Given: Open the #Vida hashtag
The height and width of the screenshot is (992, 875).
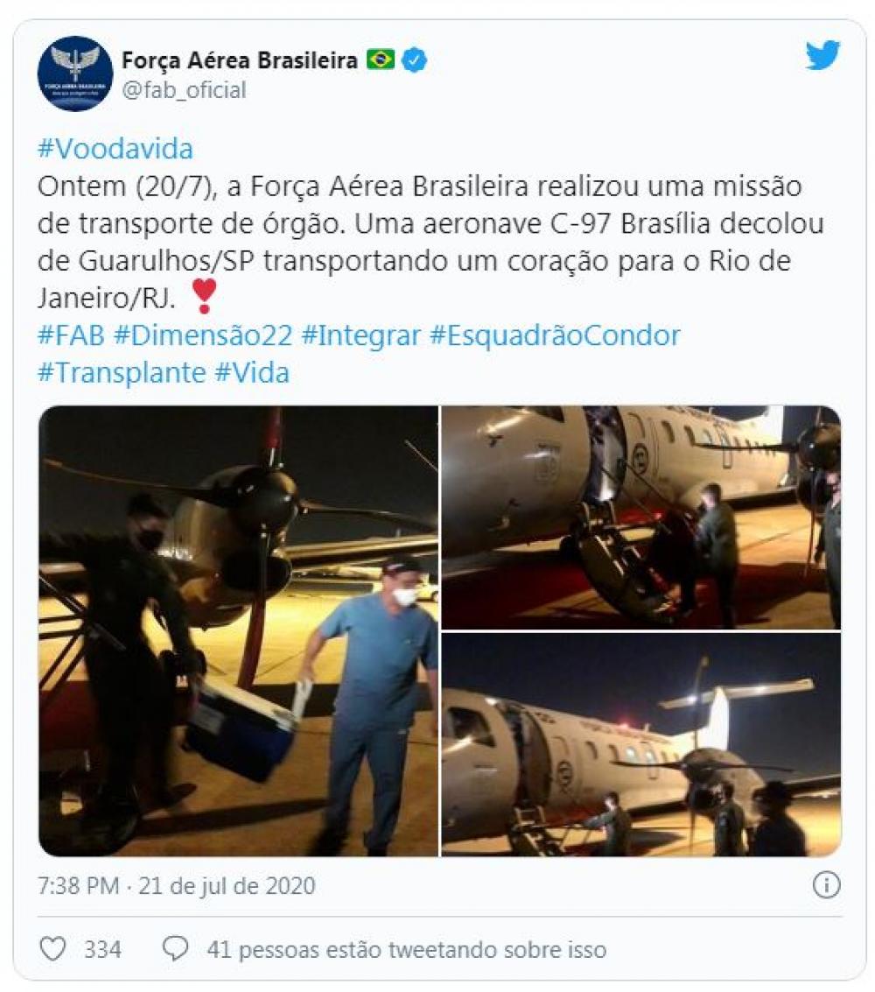Looking at the screenshot, I should click(x=252, y=373).
